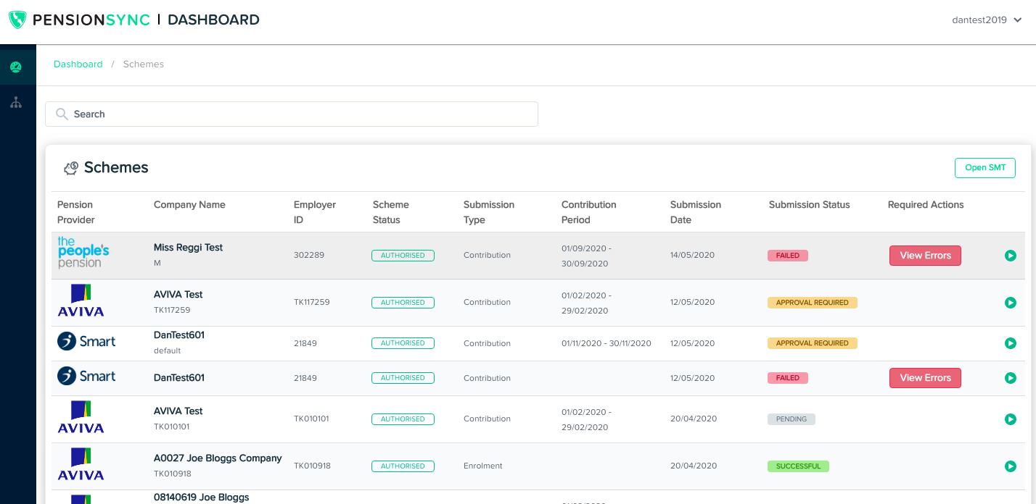View errors for Miss Reggi Test submission
1036x504 pixels.
tap(924, 256)
